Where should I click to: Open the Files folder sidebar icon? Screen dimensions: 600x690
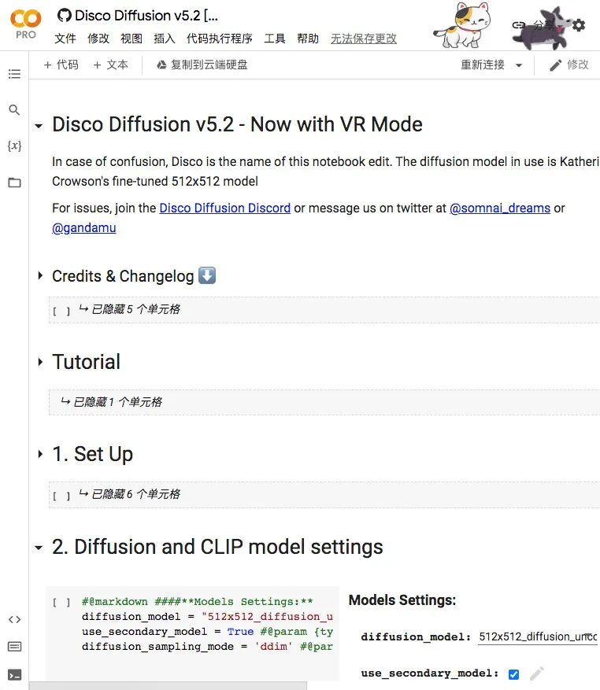click(14, 183)
